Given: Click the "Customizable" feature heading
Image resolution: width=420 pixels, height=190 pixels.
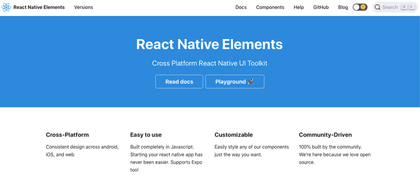Looking at the screenshot, I should point(233,135).
